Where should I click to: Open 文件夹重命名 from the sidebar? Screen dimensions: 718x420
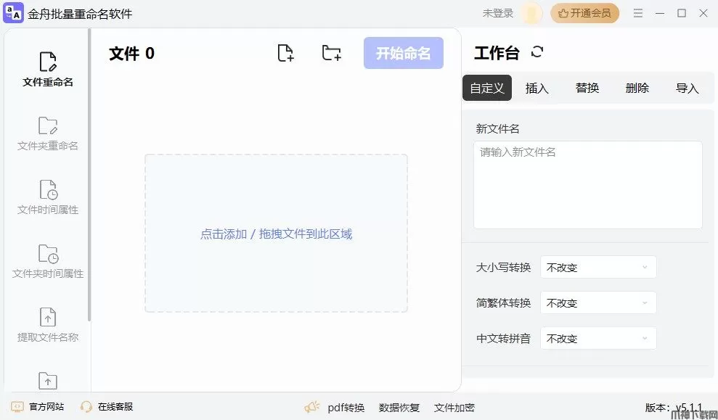coord(48,133)
